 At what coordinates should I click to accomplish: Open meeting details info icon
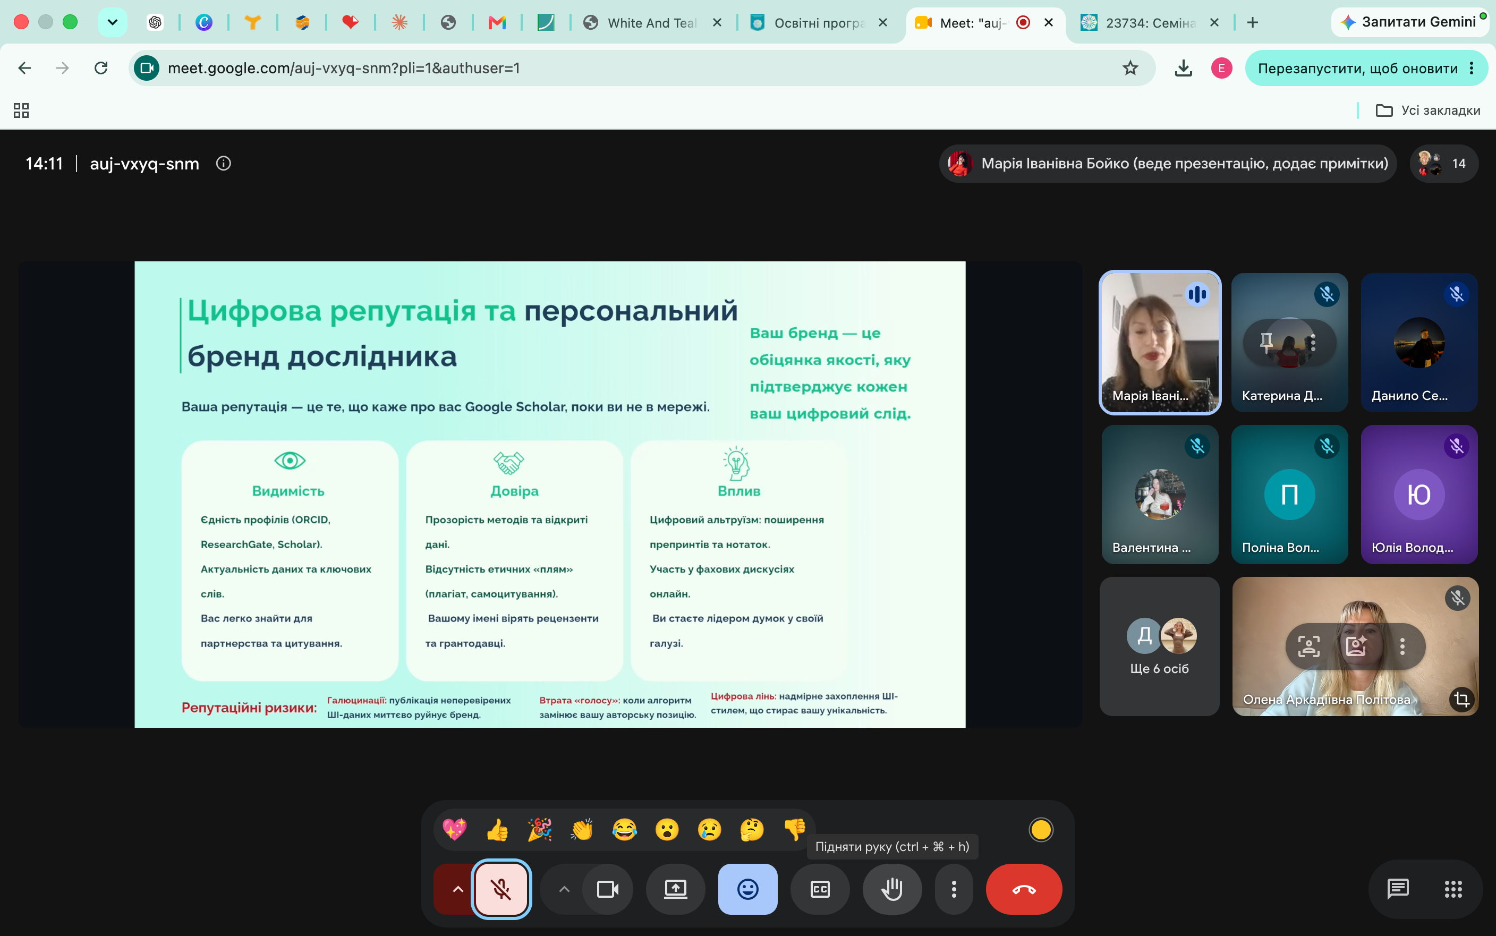click(x=224, y=164)
